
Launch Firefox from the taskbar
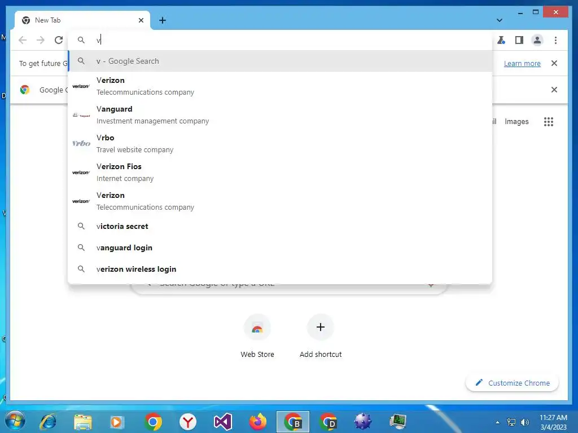click(258, 422)
